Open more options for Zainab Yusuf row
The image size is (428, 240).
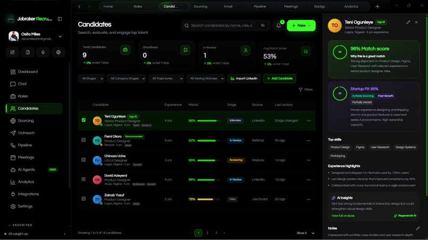tap(309, 199)
